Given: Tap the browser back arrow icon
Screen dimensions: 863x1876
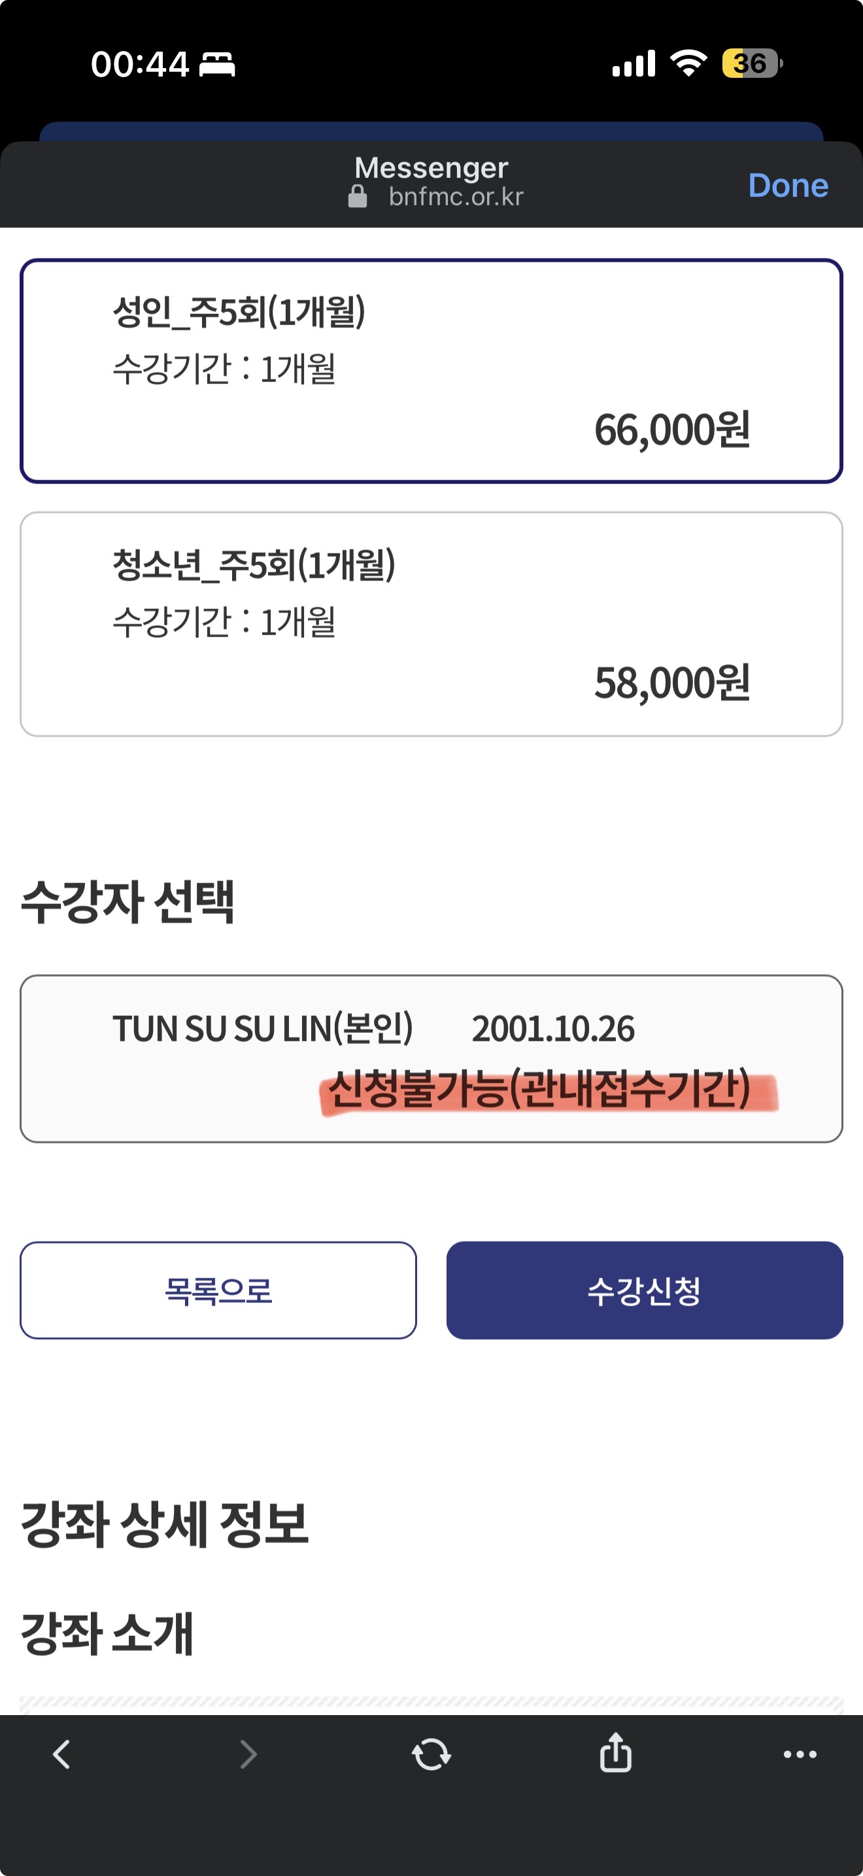Looking at the screenshot, I should click(x=62, y=1754).
